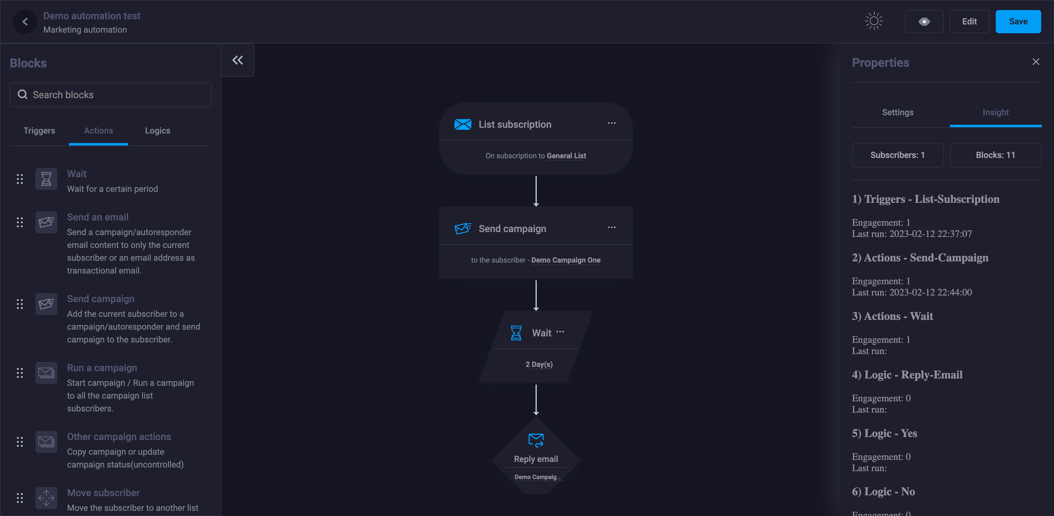Click the Edit button
1054x516 pixels.
coord(969,22)
